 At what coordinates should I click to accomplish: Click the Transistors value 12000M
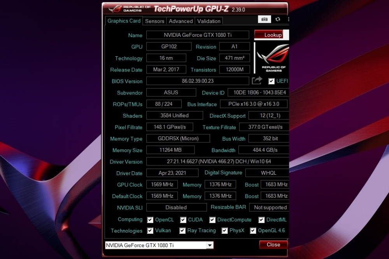point(234,70)
